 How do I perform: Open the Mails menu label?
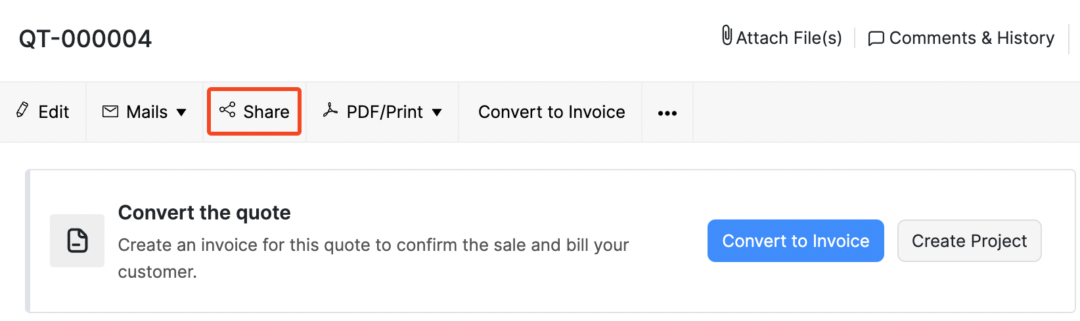coord(147,112)
